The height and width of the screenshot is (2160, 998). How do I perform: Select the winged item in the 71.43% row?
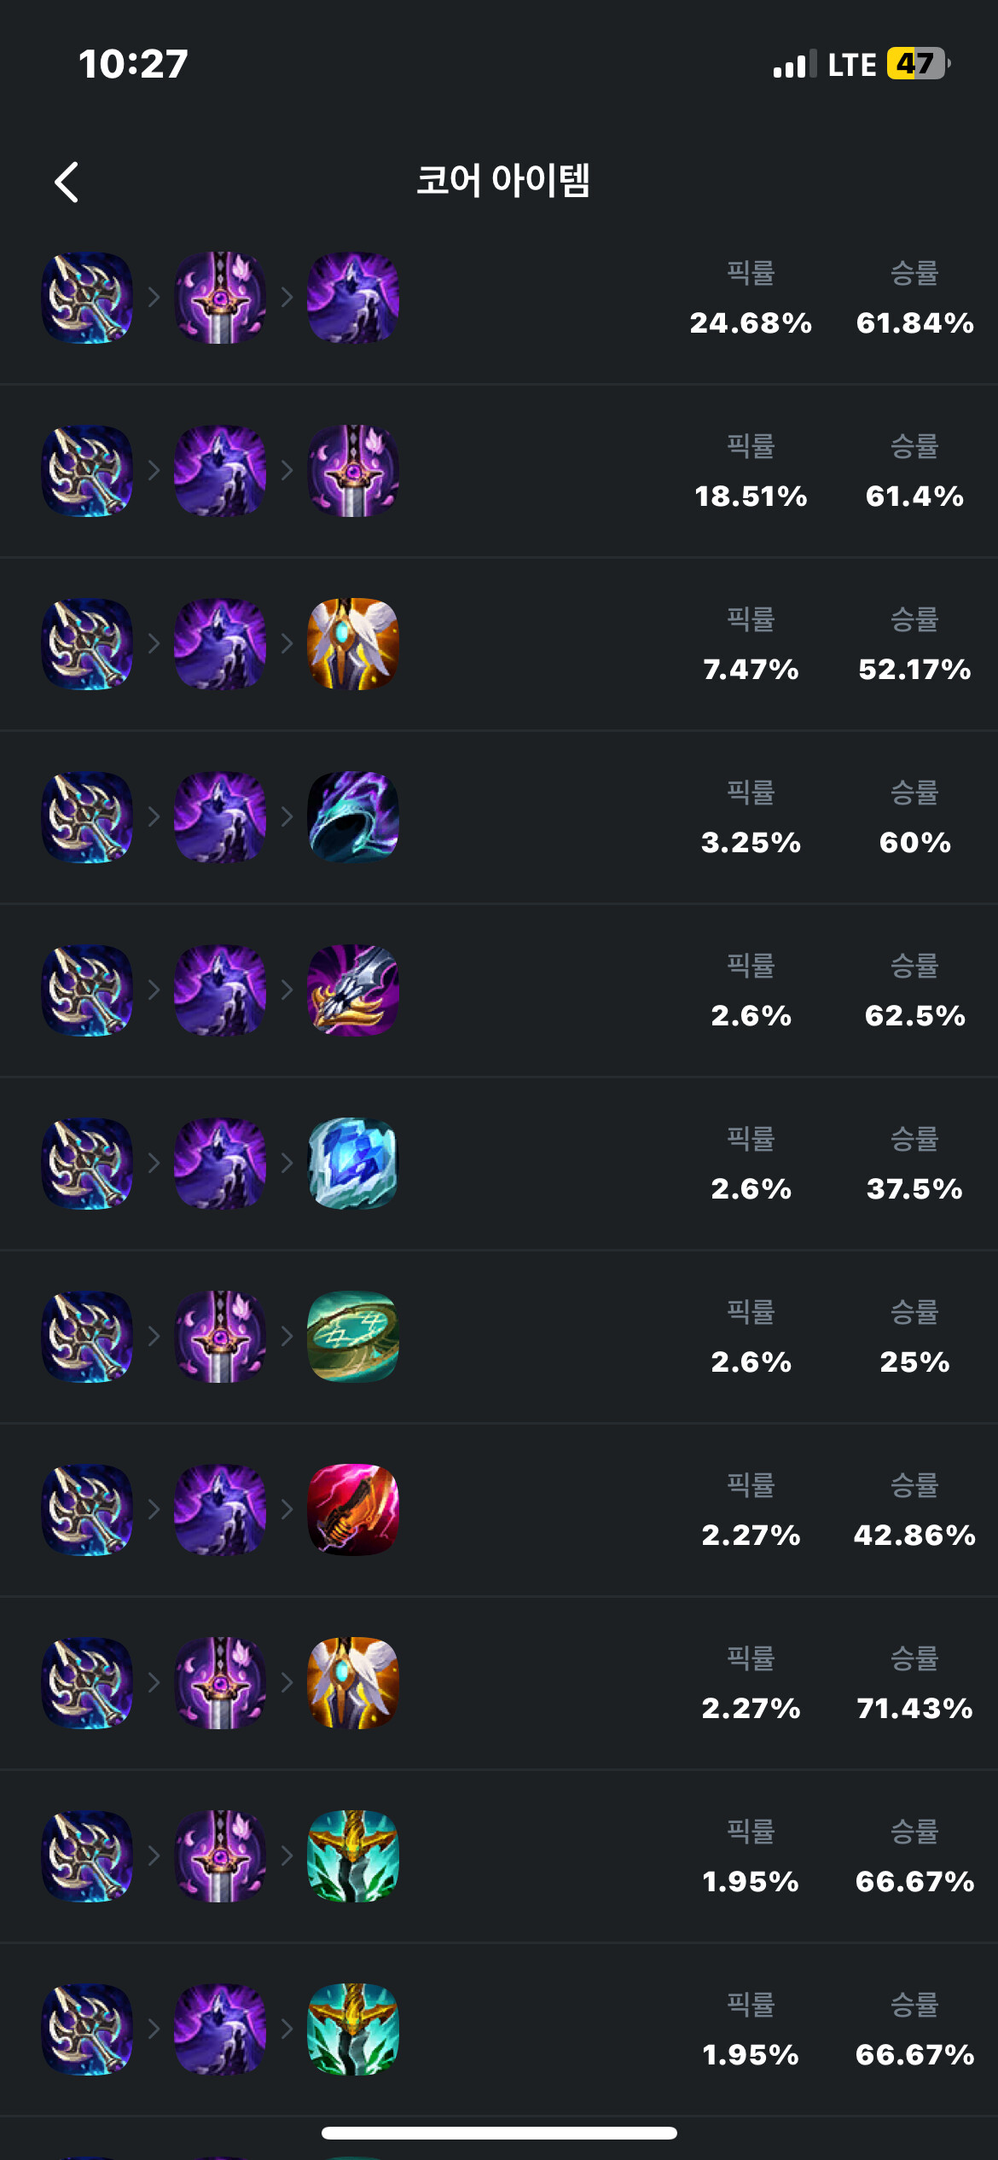tap(353, 1683)
